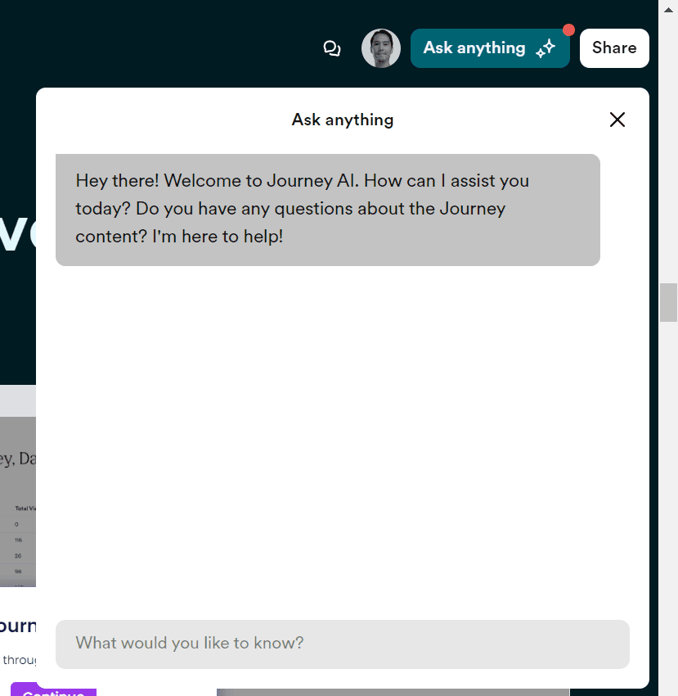Image resolution: width=678 pixels, height=696 pixels.
Task: Click the purple Continue button
Action: tap(53, 692)
